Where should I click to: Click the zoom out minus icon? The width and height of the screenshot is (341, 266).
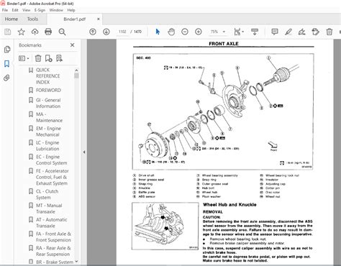(x=185, y=32)
